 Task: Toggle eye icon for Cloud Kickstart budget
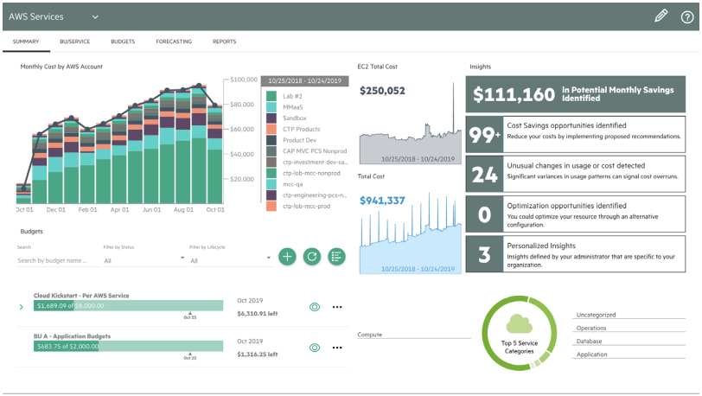315,306
